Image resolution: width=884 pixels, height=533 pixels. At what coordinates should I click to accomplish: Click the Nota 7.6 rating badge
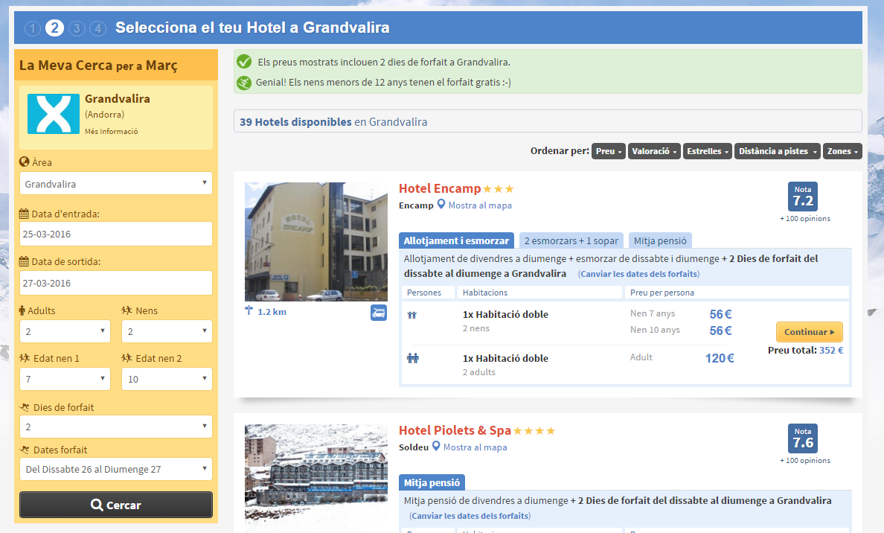(803, 438)
